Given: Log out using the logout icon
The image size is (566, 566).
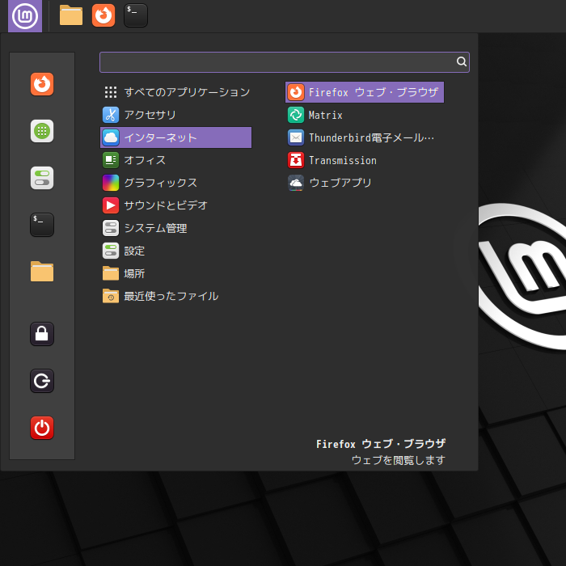Looking at the screenshot, I should 42,381.
